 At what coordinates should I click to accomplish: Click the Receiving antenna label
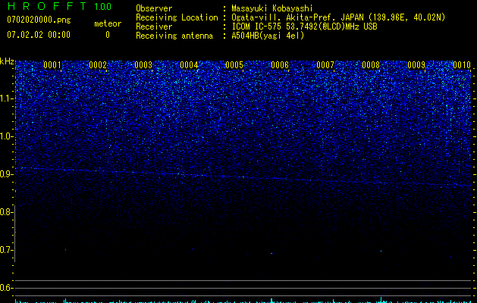pyautogui.click(x=174, y=36)
